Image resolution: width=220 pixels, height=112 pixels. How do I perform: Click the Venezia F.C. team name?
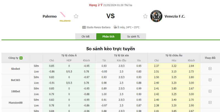[175, 16]
